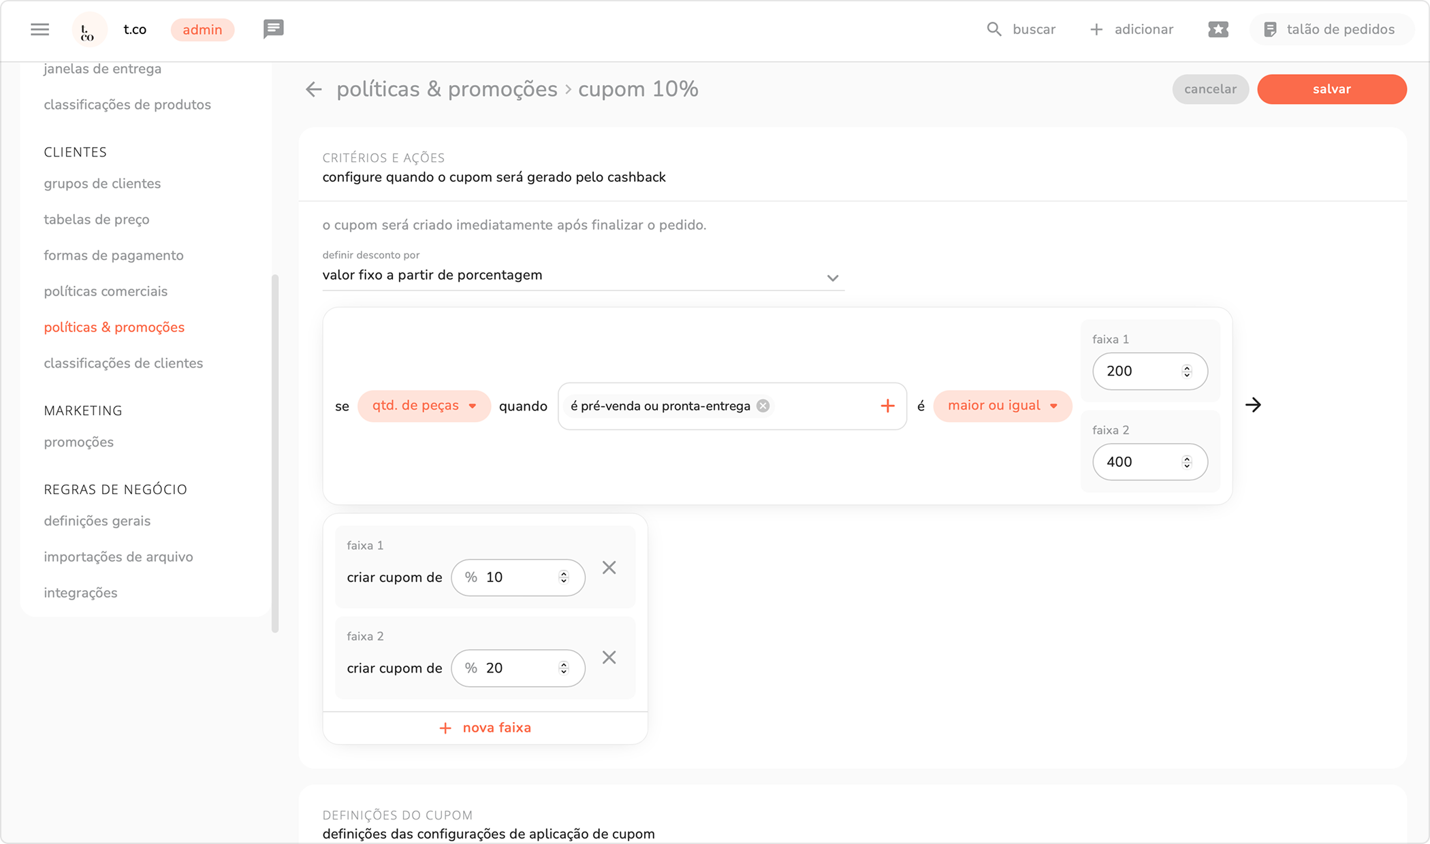The width and height of the screenshot is (1430, 844).
Task: Delete the faixa 1 coupon row
Action: coord(609,568)
